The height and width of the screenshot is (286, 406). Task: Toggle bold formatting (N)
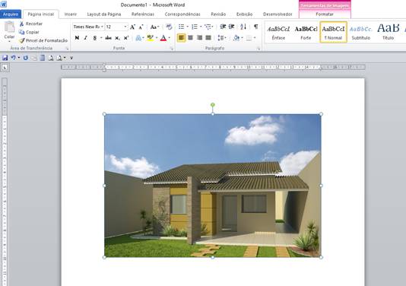coord(77,38)
